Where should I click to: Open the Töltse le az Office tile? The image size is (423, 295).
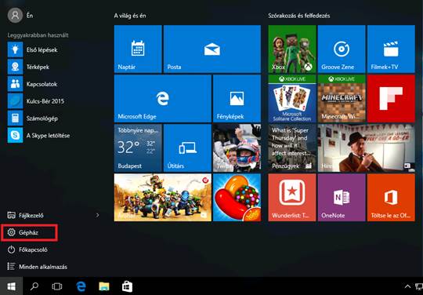pos(391,198)
